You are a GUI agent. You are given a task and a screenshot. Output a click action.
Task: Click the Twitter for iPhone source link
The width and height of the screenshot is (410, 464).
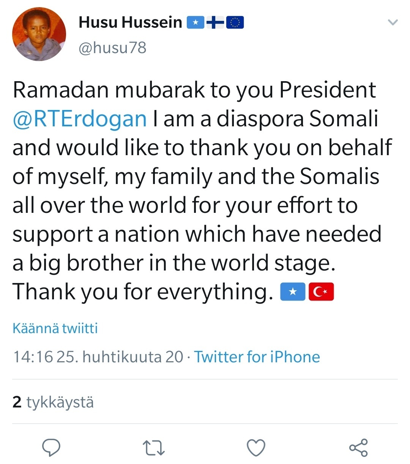click(257, 357)
